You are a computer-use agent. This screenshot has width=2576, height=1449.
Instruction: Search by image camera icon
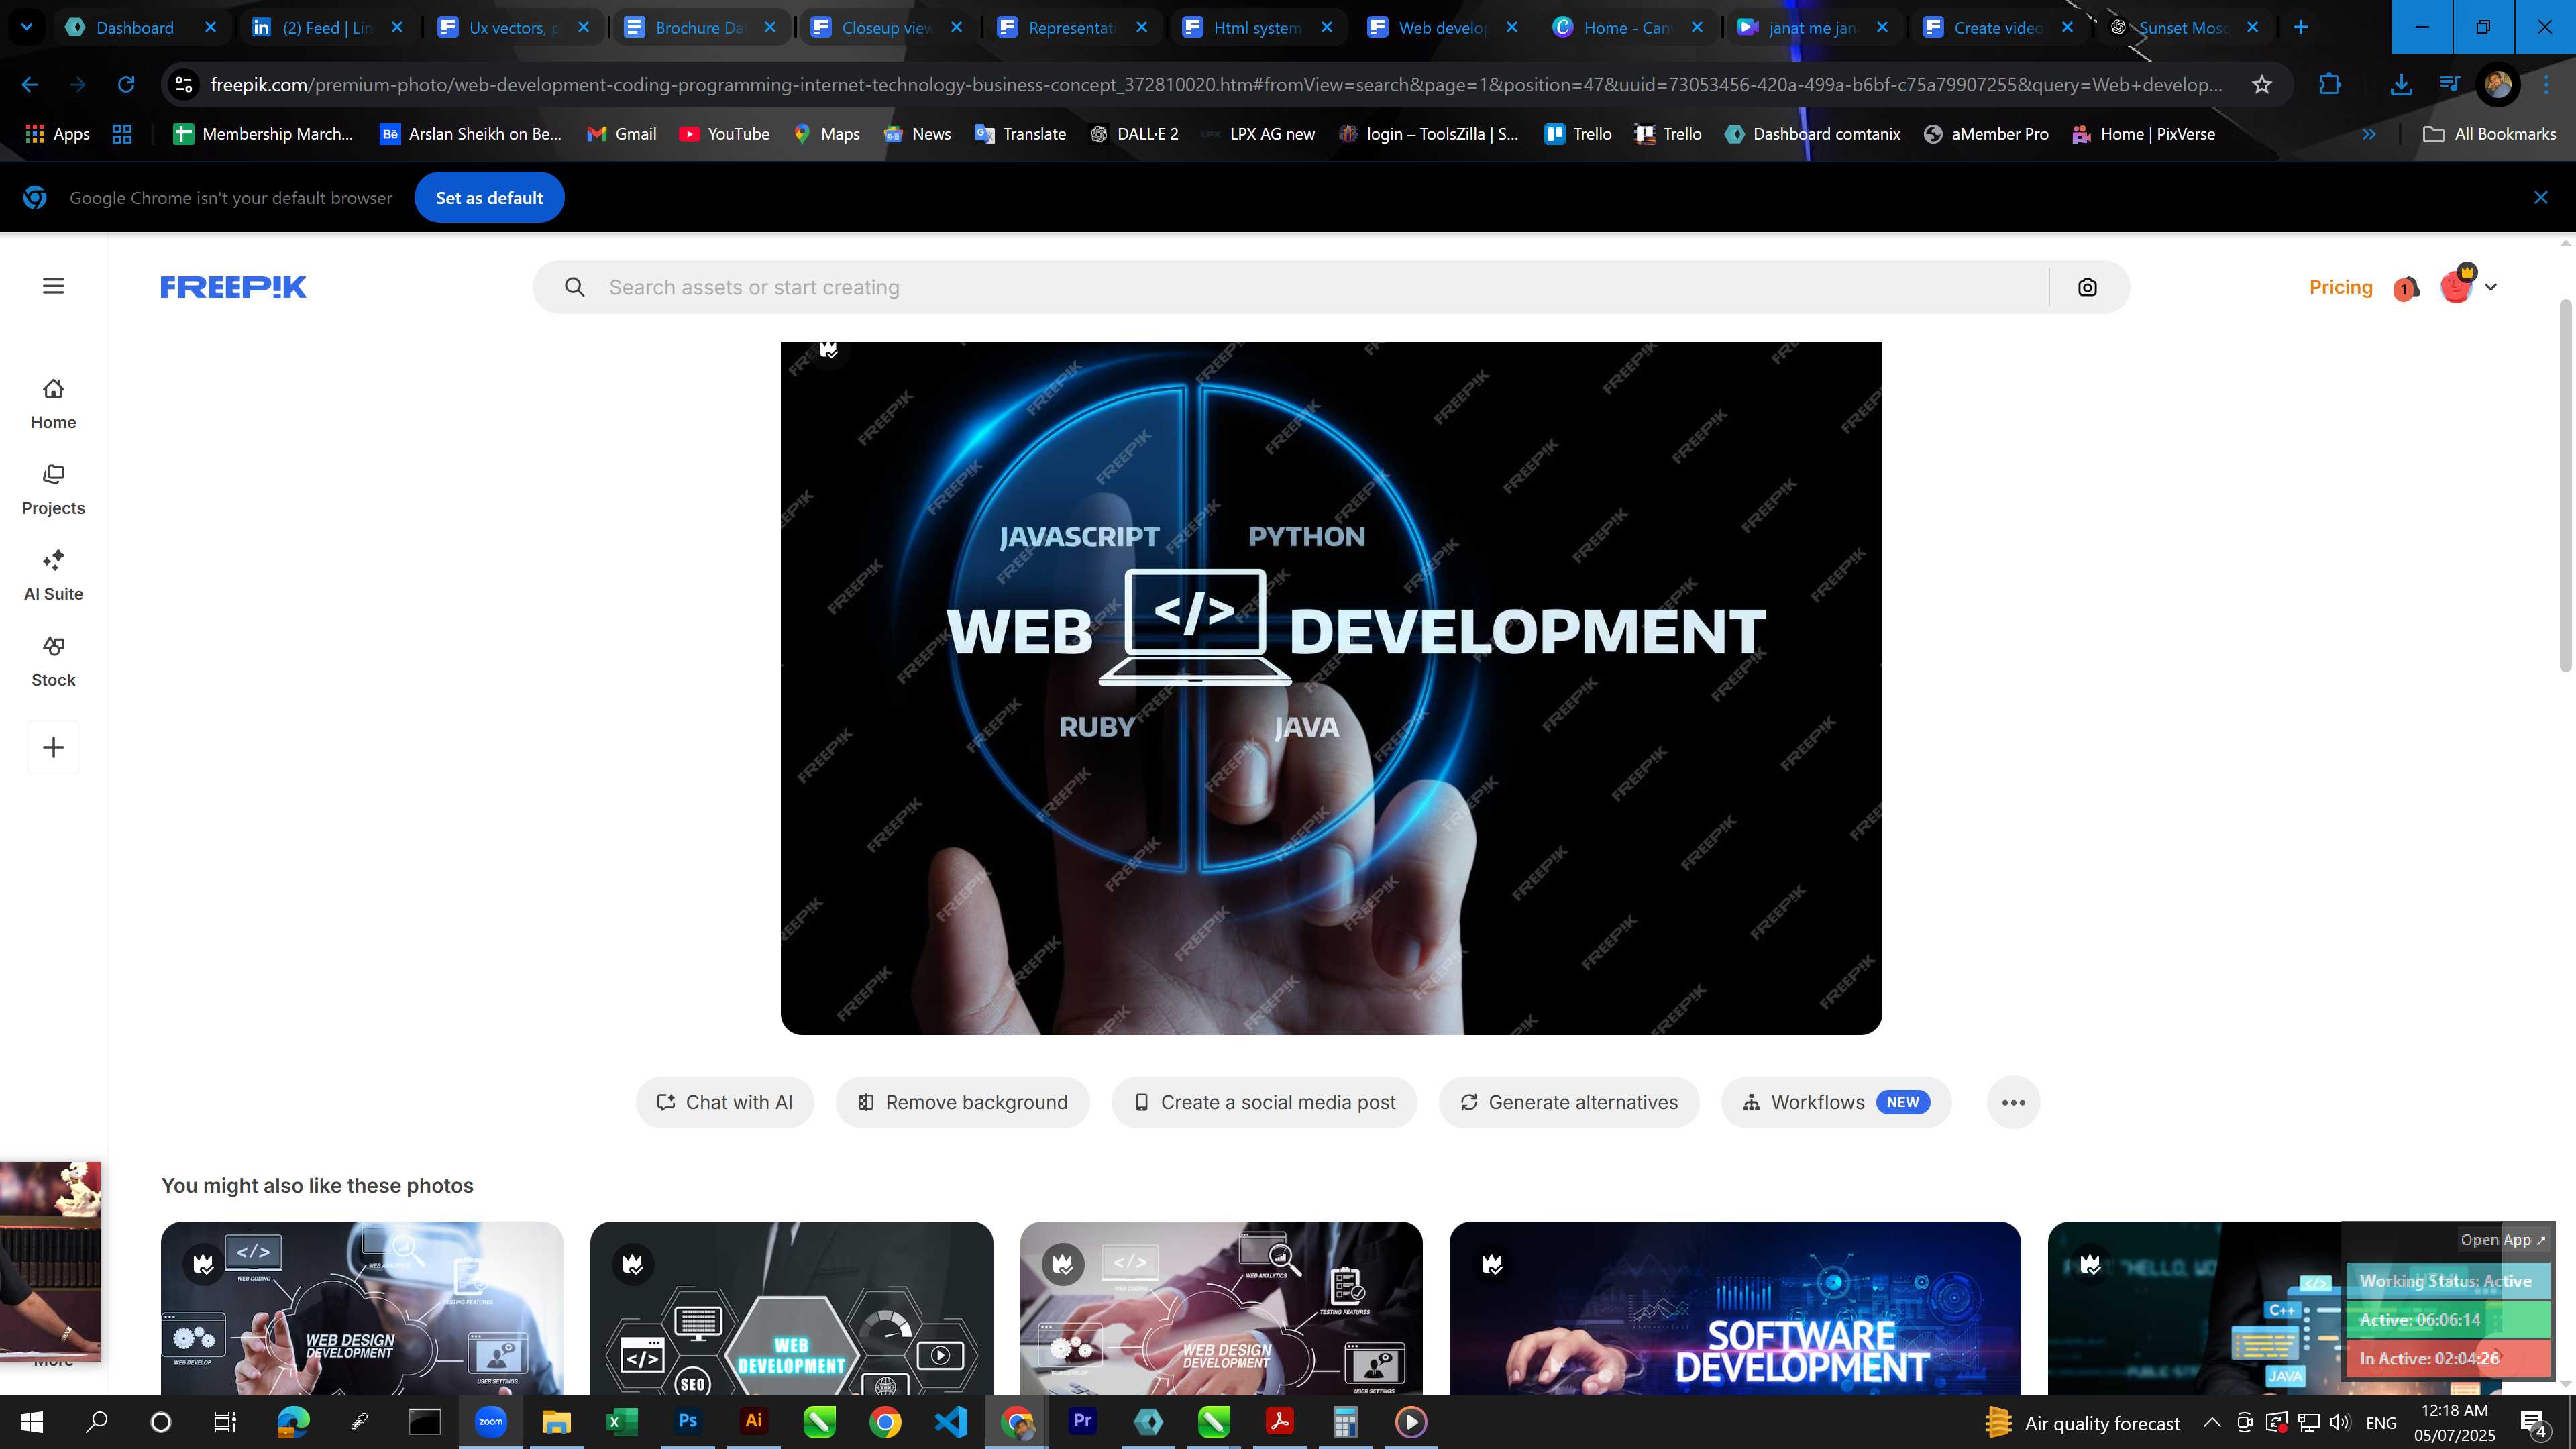(2087, 288)
